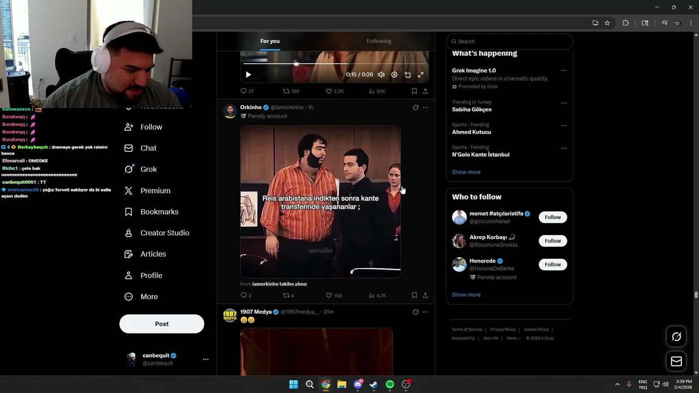Play the video in the top post
This screenshot has height=393, width=699.
(248, 75)
